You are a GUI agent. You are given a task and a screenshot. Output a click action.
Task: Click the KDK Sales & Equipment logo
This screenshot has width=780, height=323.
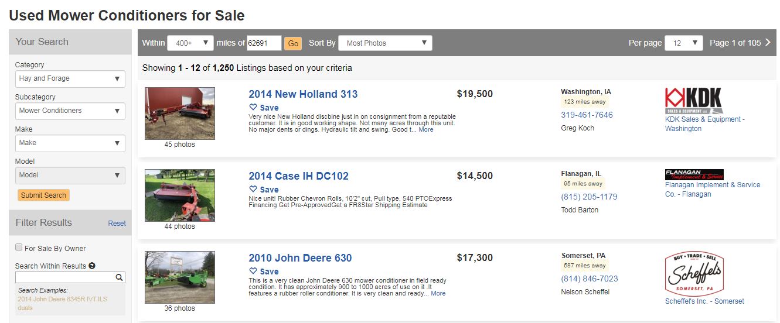(x=693, y=101)
